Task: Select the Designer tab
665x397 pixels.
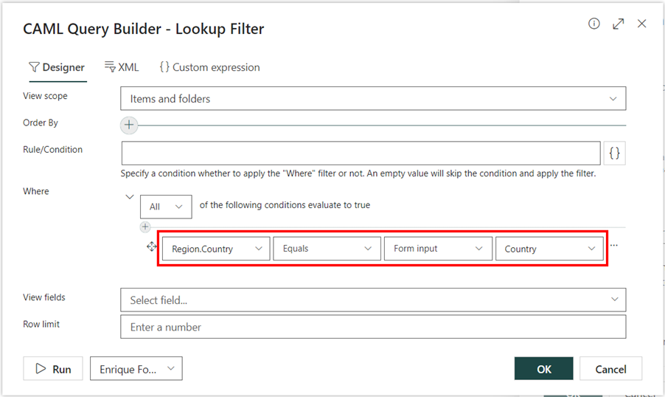Action: point(57,67)
